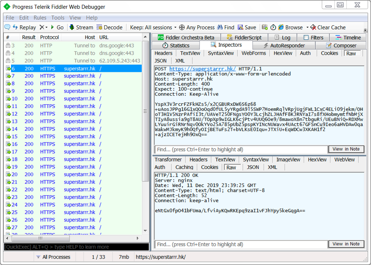This screenshot has width=371, height=265.
Task: Open the Tools menu
Action: point(58,18)
